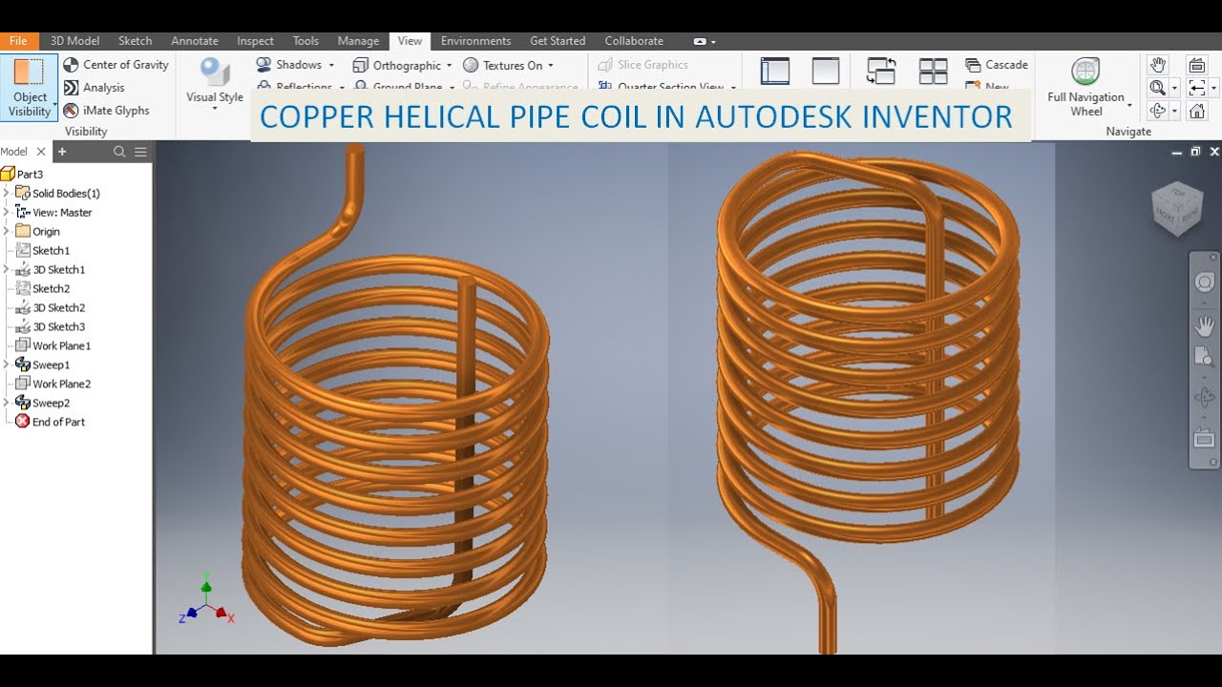Cascade the open windows

point(997,65)
